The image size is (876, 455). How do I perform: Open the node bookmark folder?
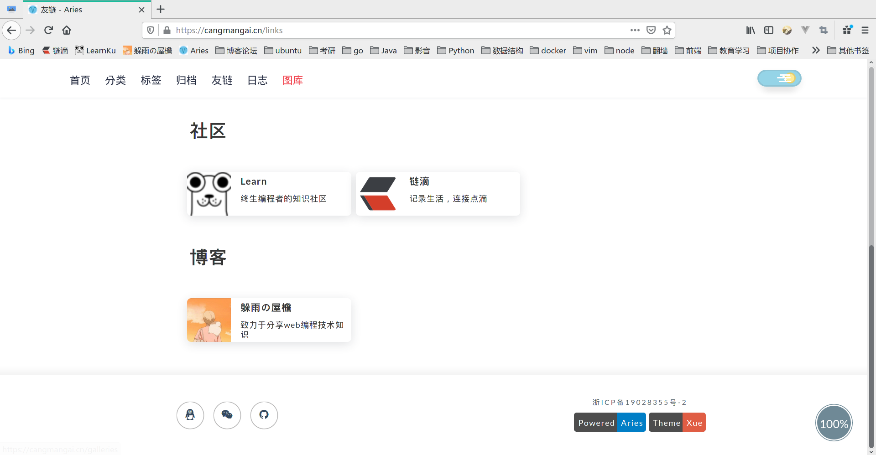pos(620,51)
